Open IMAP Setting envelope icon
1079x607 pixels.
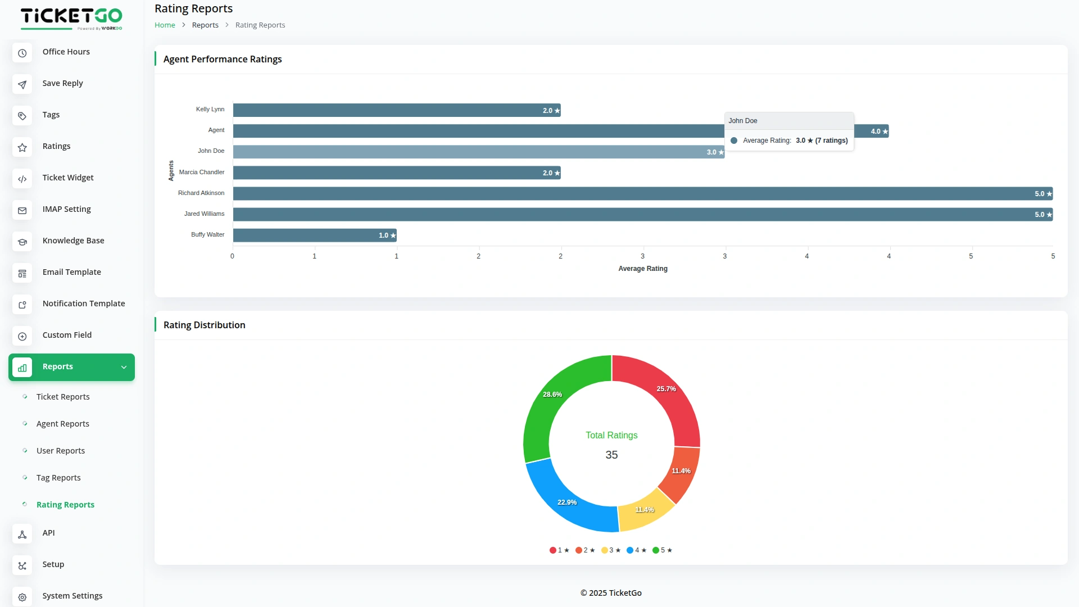[22, 210]
